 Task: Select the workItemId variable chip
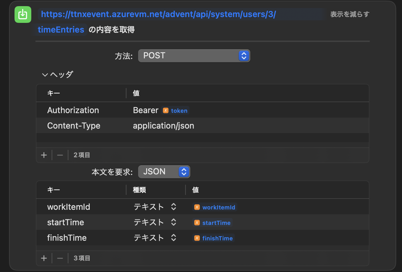coord(215,207)
